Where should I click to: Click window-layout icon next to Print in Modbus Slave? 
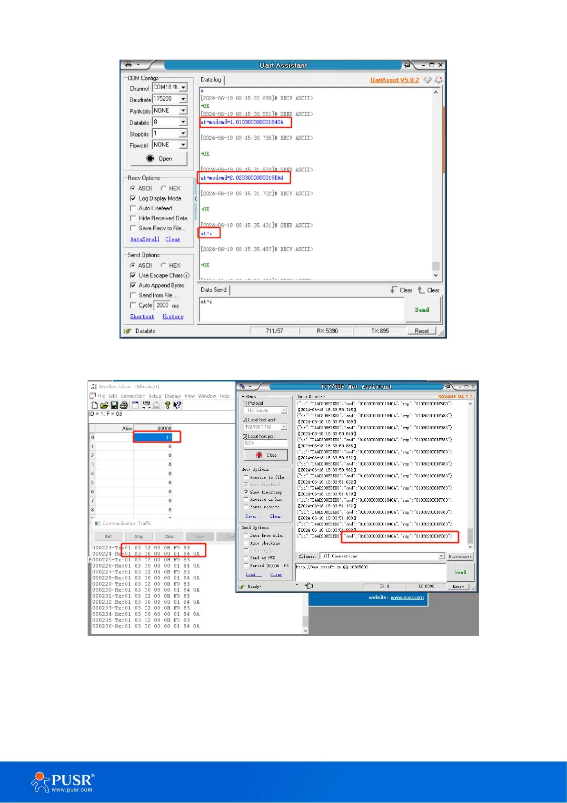[136, 405]
